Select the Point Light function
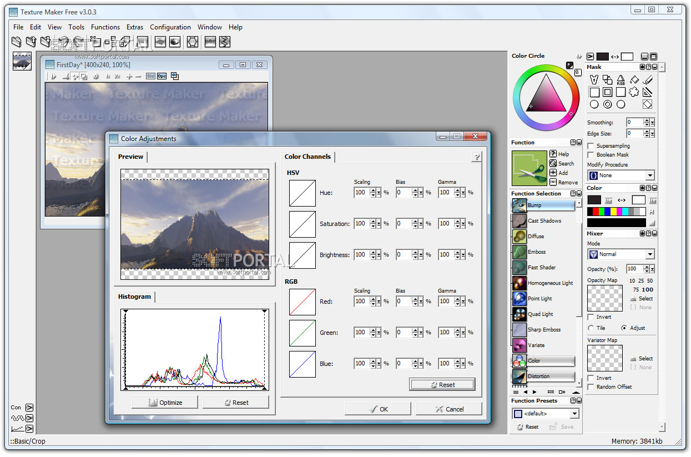Viewport: 691px width, 457px height. tap(543, 299)
